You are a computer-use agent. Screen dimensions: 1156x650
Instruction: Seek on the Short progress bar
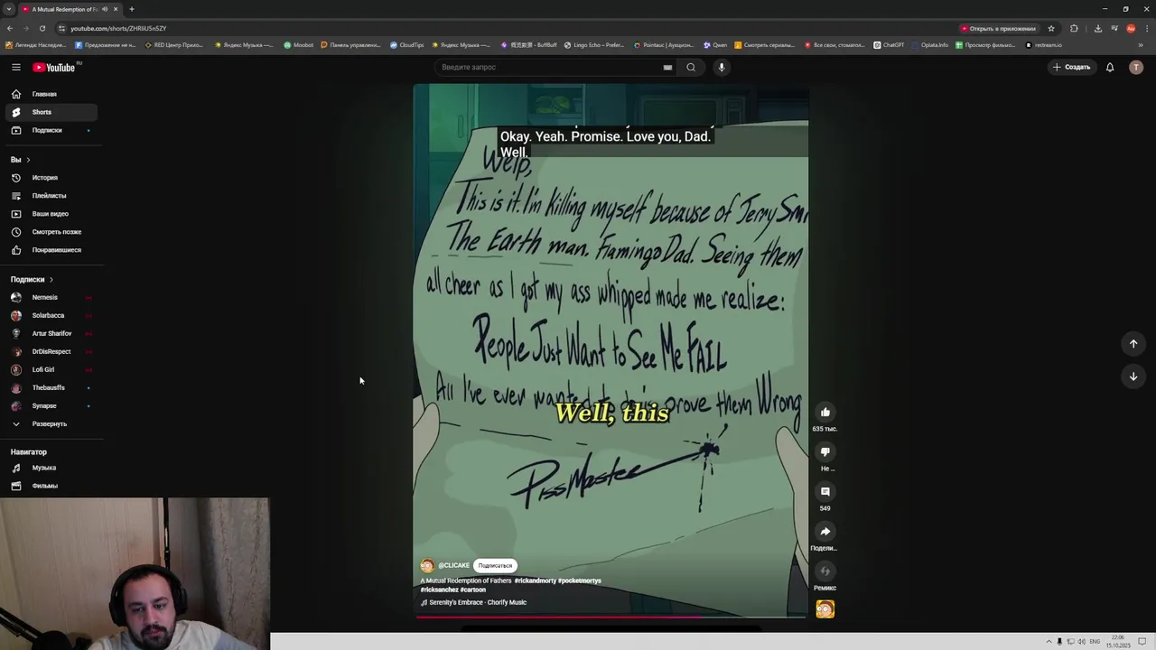[611, 617]
